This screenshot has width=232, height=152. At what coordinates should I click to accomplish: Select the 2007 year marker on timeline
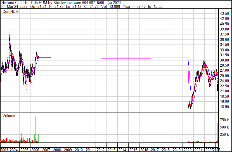pyautogui.click(x=46, y=149)
